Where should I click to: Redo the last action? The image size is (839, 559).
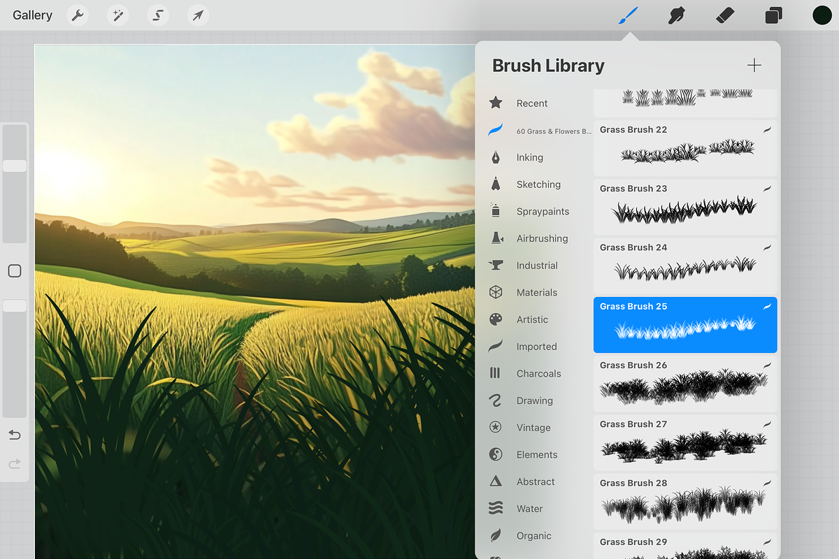pyautogui.click(x=15, y=464)
